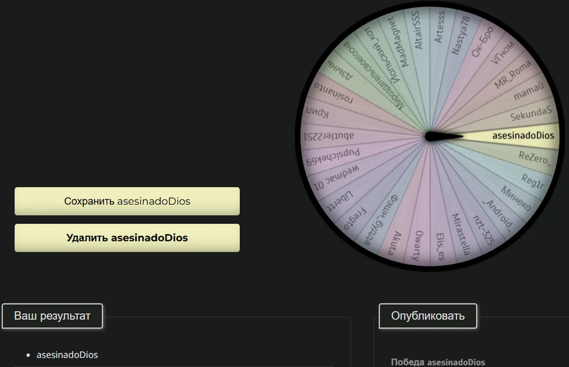569x367 pixels.
Task: Open the Ваш результат tab
Action: 52,316
